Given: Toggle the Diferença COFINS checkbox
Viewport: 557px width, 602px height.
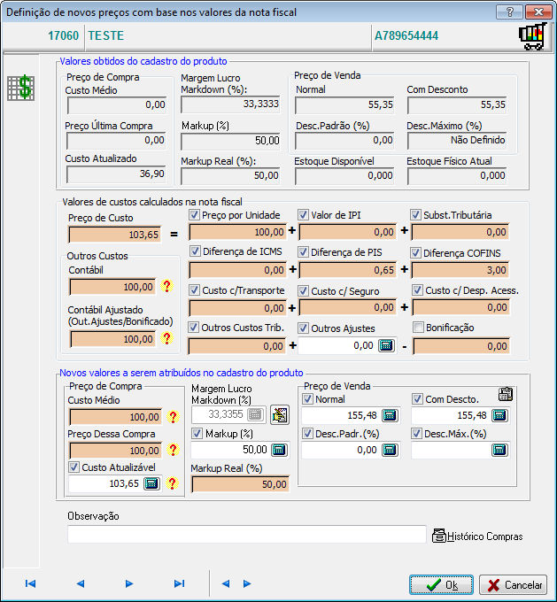Looking at the screenshot, I should [x=417, y=252].
